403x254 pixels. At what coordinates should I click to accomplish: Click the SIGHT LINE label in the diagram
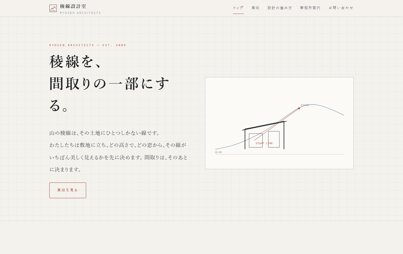click(264, 144)
